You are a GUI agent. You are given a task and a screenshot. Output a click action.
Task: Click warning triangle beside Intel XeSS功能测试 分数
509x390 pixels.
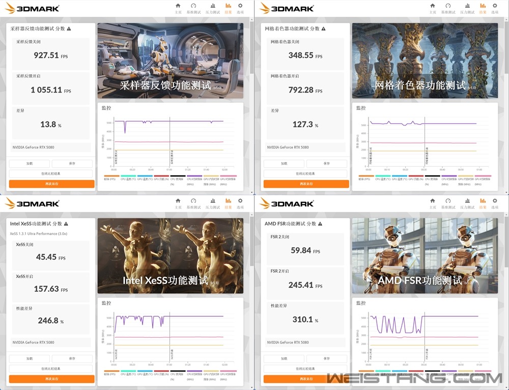click(66, 224)
